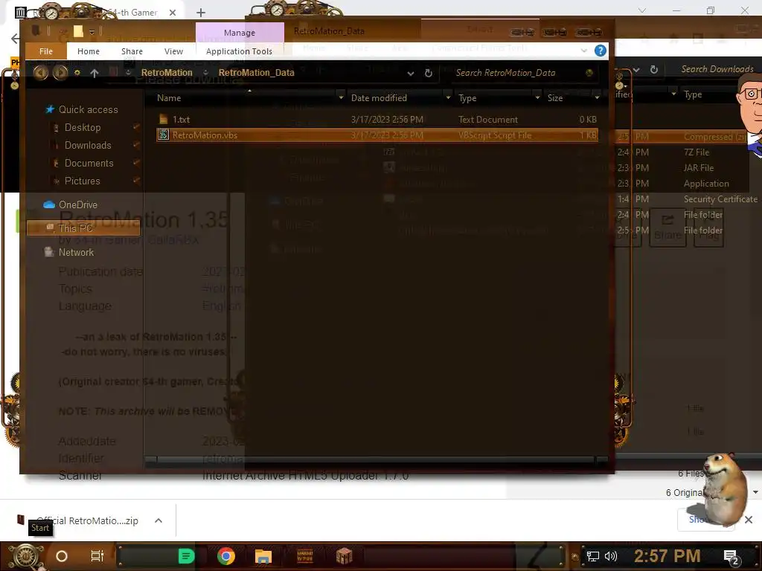Open the Minecraft block icon on the taskbar
The height and width of the screenshot is (571, 762).
344,556
